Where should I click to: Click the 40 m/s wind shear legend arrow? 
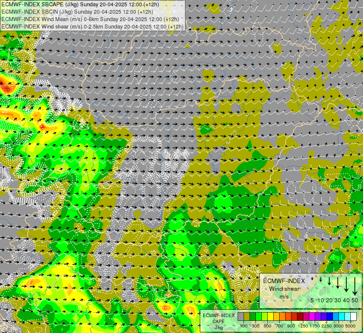pos(346,285)
